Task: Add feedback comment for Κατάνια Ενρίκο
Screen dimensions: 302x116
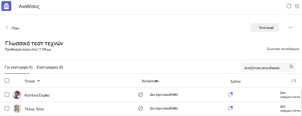Action: click(x=230, y=94)
